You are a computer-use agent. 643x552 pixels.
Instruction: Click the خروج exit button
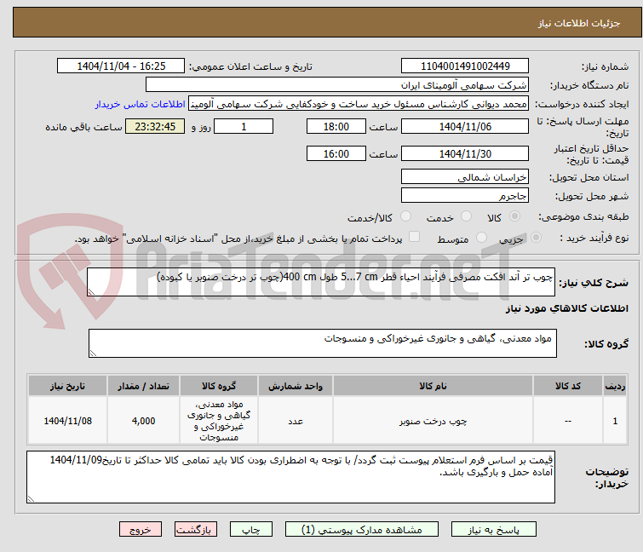click(141, 530)
